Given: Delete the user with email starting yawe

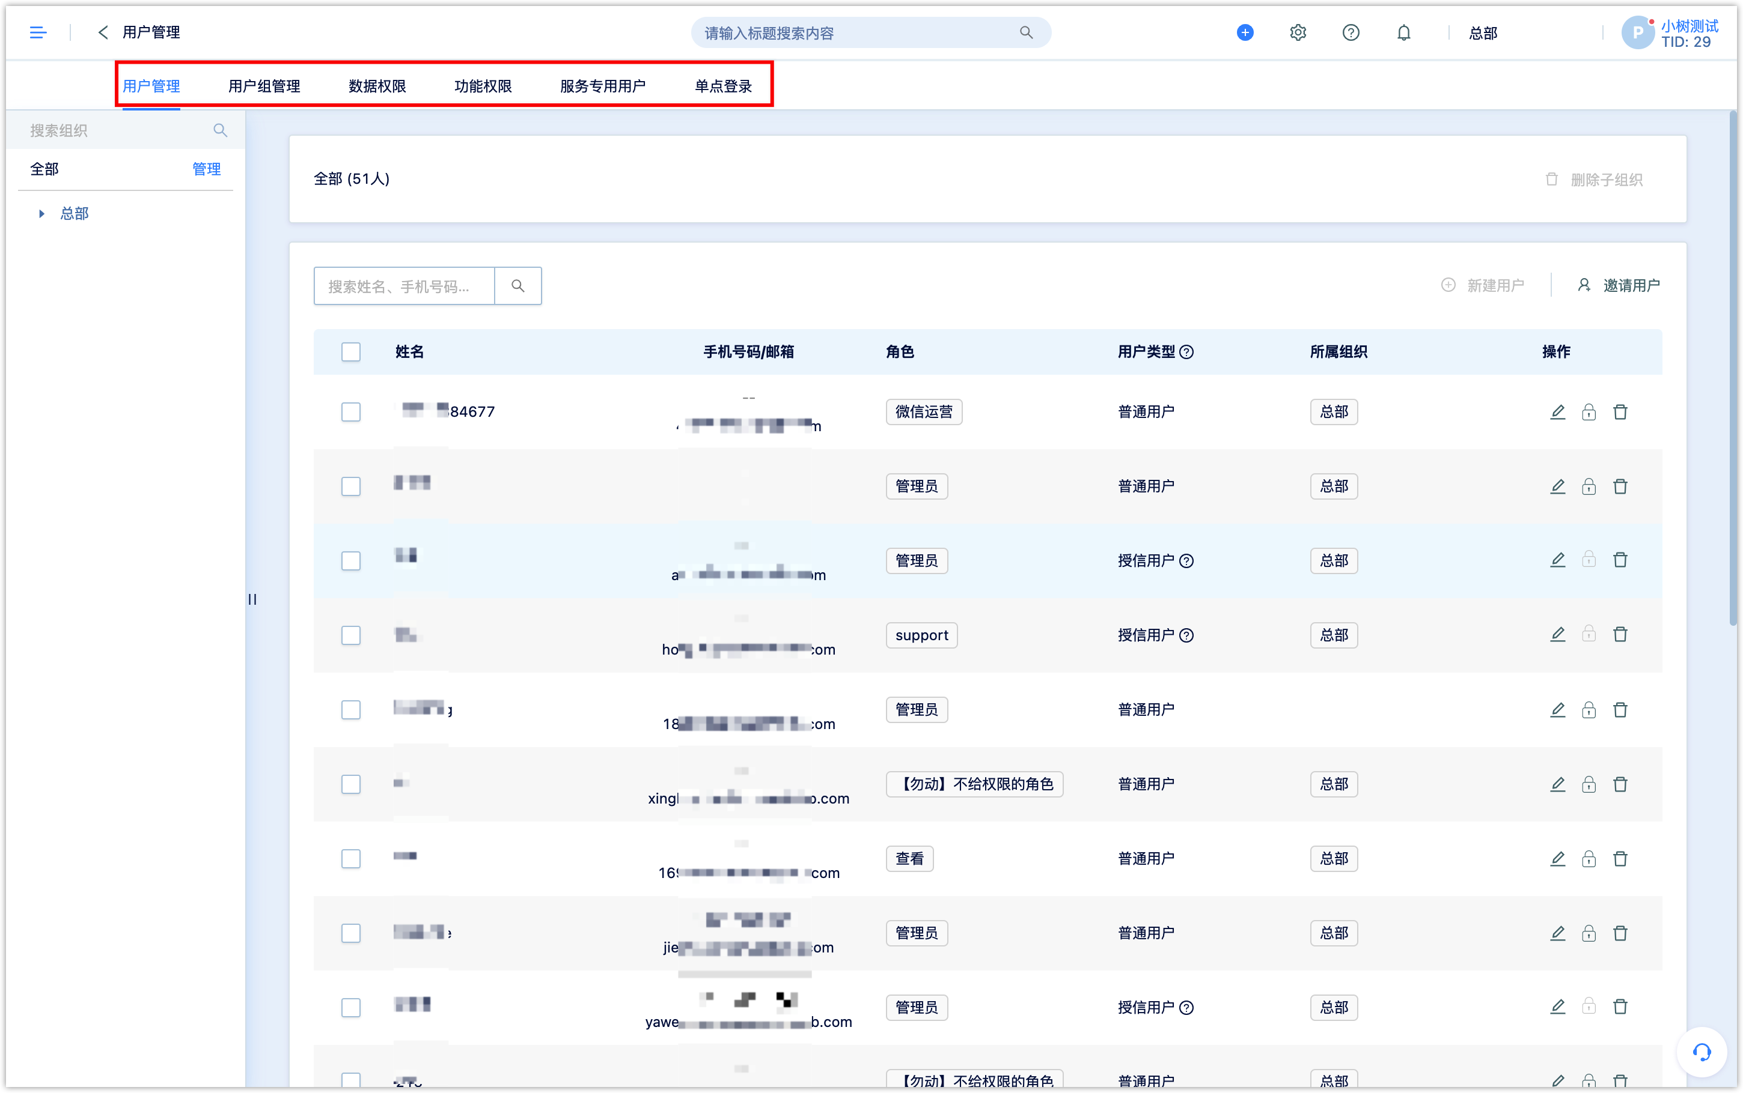Looking at the screenshot, I should 1620,1007.
